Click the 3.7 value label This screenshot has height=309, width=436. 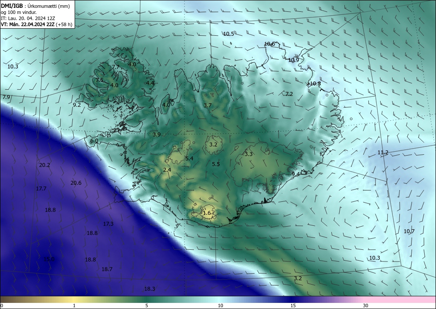pyautogui.click(x=208, y=105)
